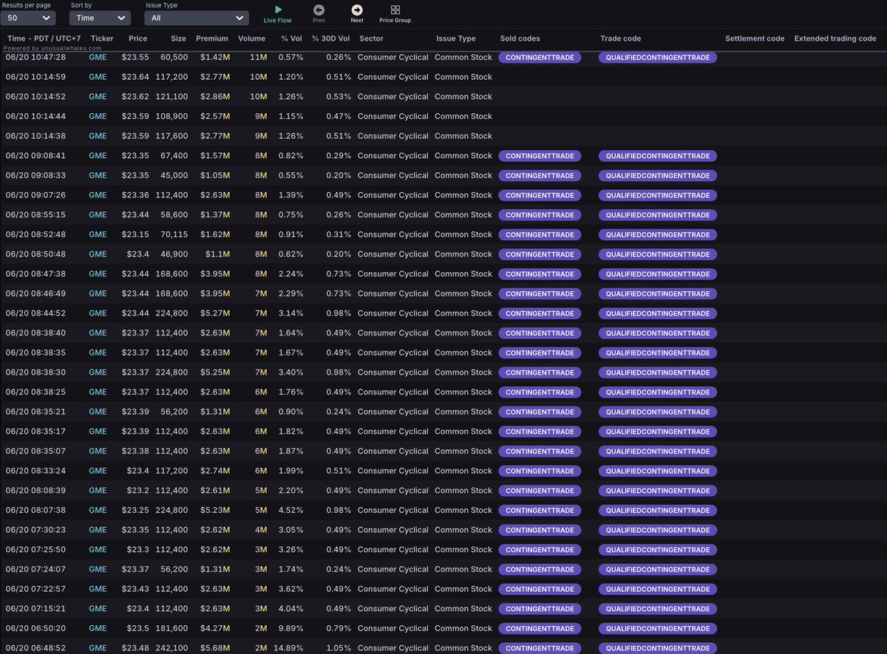Open GME ticker link on the 08:44:52 row

point(97,313)
